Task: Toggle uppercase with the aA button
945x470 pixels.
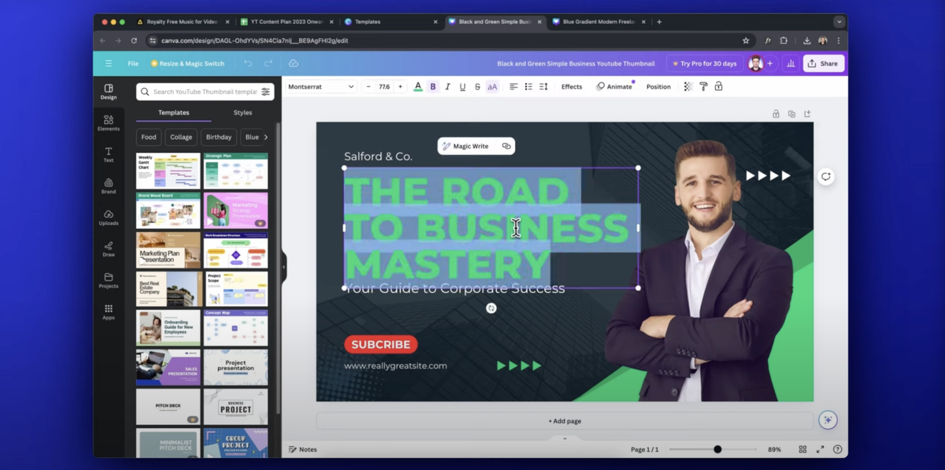Action: point(492,86)
